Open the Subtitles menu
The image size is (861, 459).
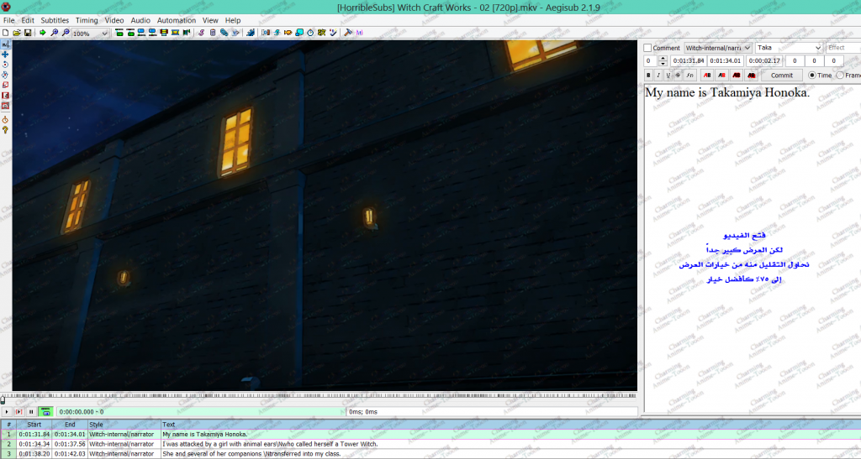click(55, 20)
